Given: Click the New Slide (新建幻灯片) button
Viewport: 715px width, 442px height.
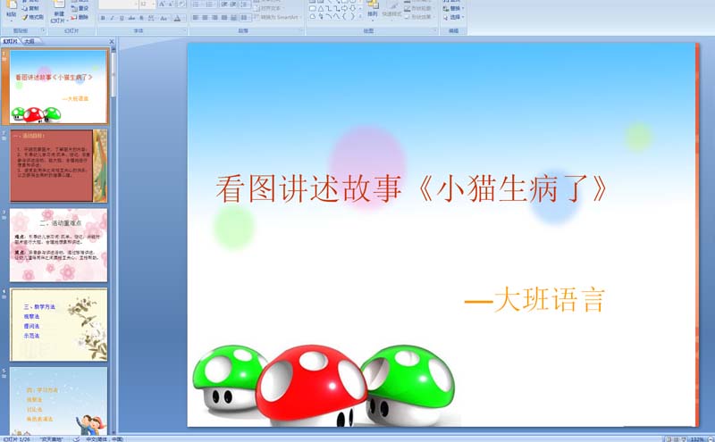Looking at the screenshot, I should coord(59,13).
